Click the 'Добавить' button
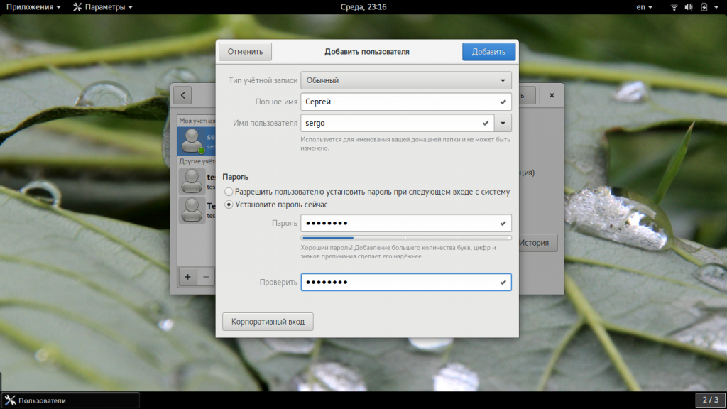 [x=488, y=51]
